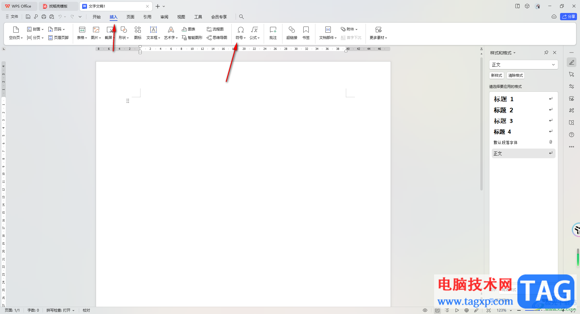580x314 pixels.
Task: Open the 会员专享 tab
Action: 219,17
